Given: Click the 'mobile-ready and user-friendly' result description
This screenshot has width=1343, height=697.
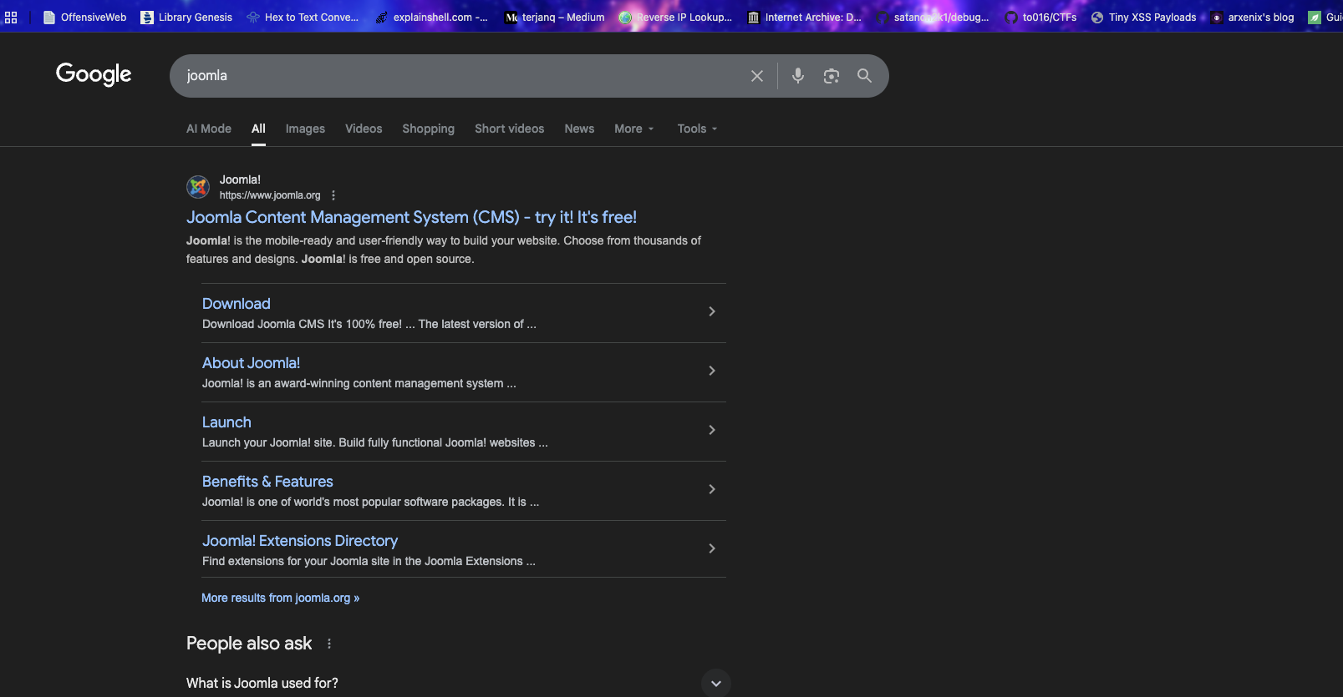Looking at the screenshot, I should coord(444,250).
